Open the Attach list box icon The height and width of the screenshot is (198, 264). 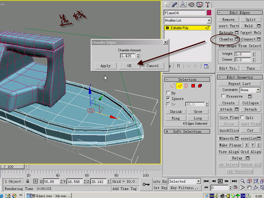[236, 109]
